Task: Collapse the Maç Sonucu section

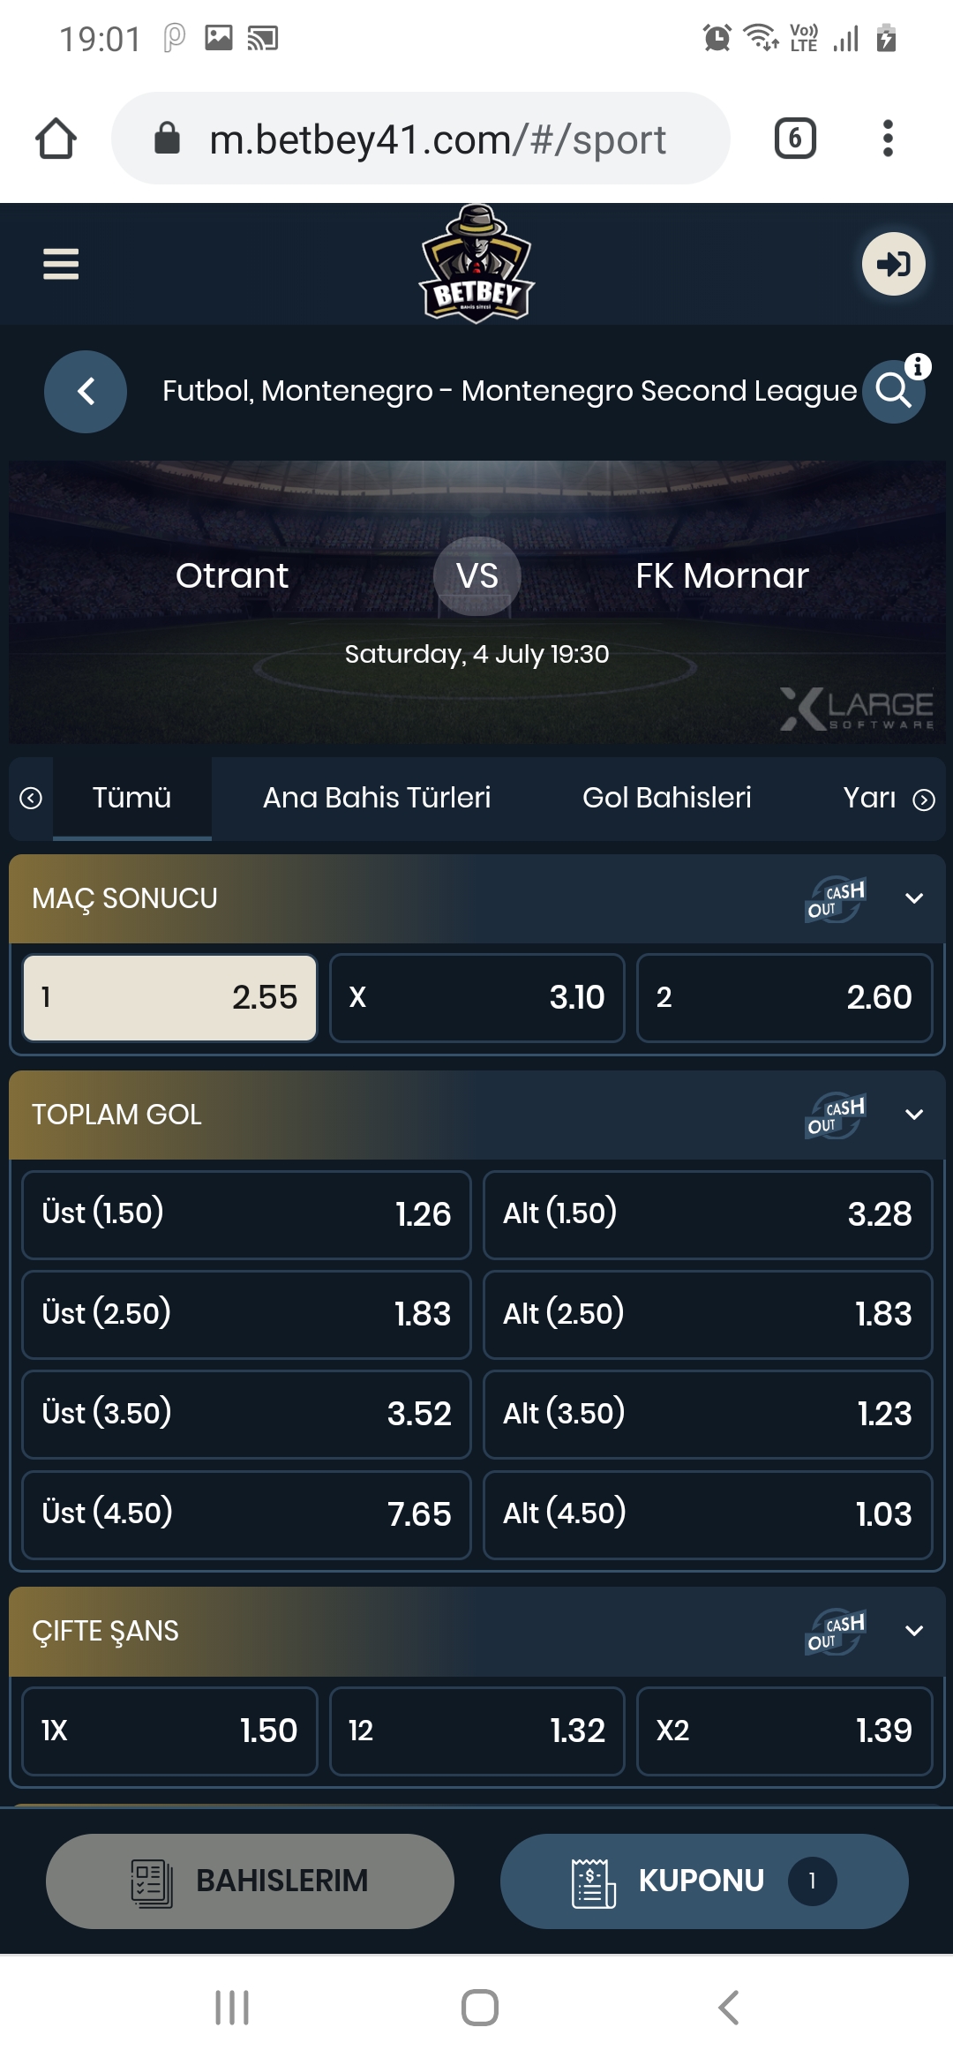Action: click(914, 899)
